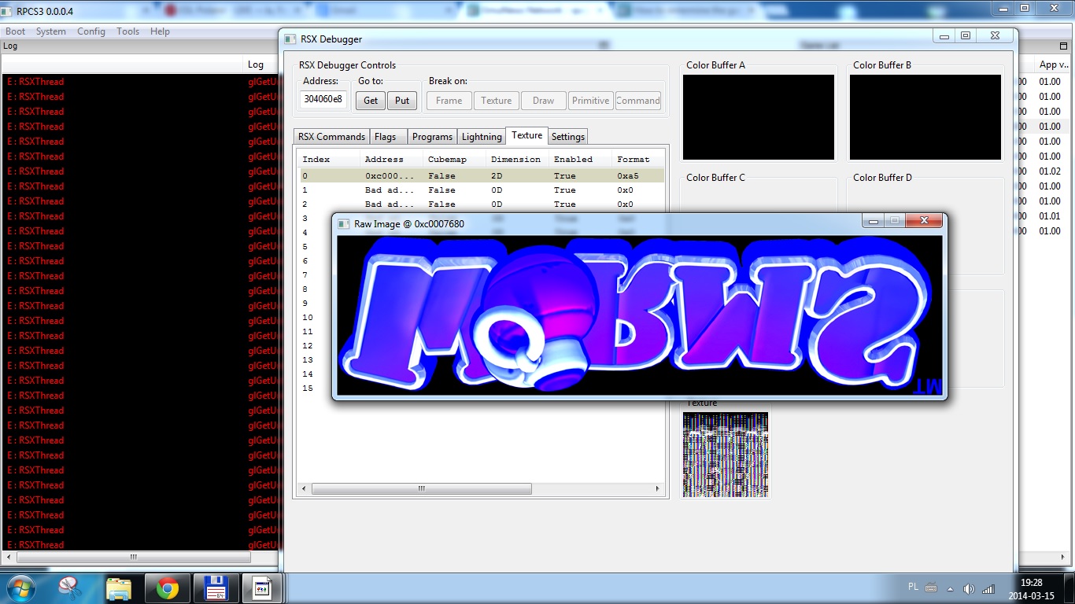The width and height of the screenshot is (1075, 604).
Task: Switch to the RSX Commands tab
Action: coord(331,137)
